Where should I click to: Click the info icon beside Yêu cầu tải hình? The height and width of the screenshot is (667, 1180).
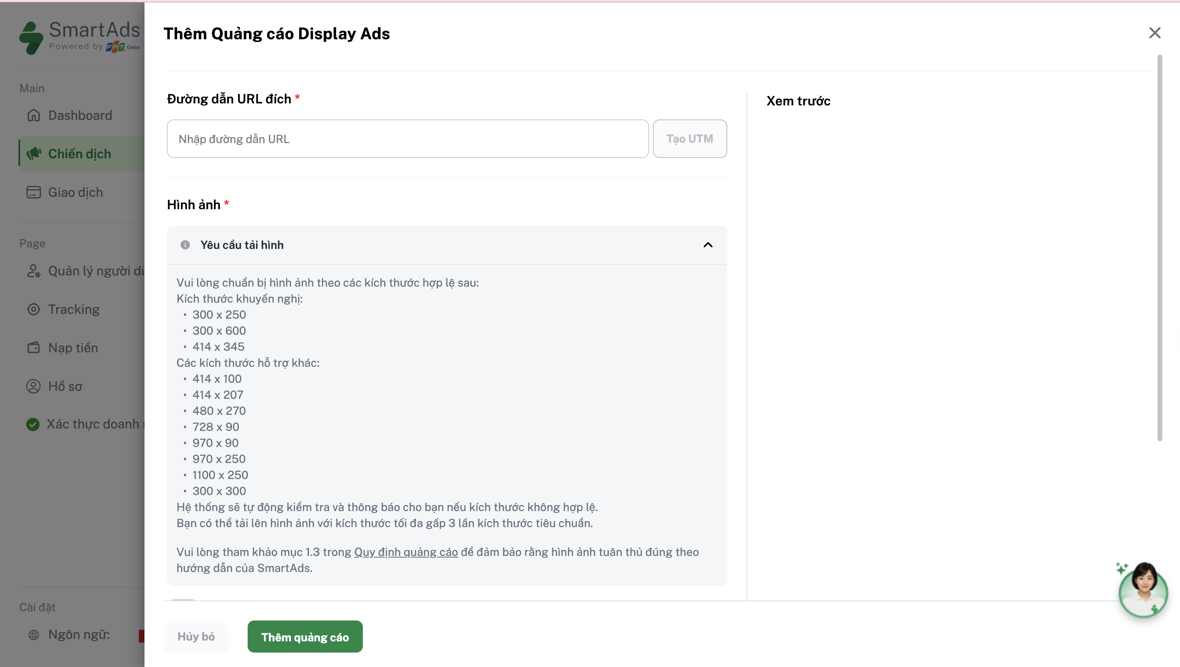tap(185, 245)
